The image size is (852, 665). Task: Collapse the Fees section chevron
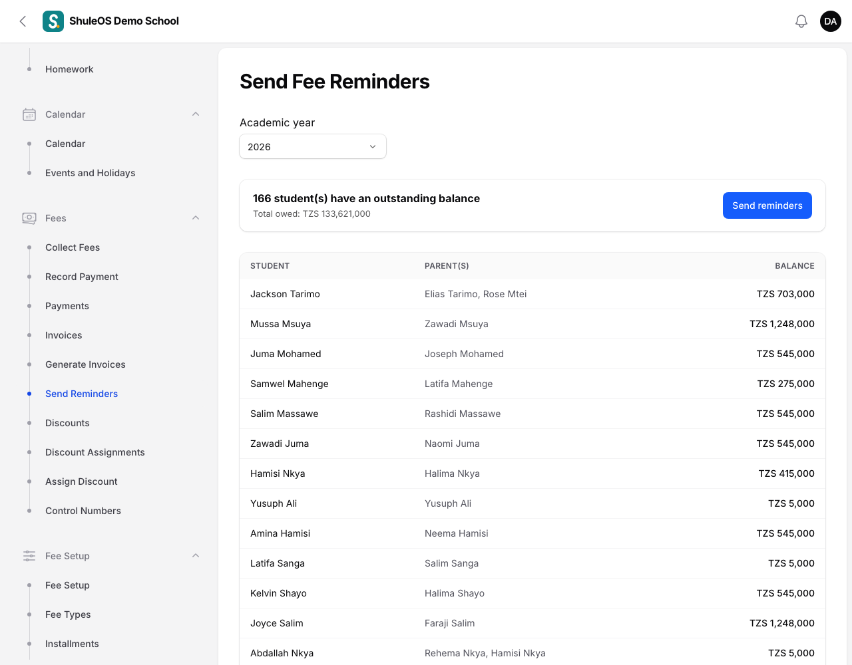pyautogui.click(x=196, y=218)
